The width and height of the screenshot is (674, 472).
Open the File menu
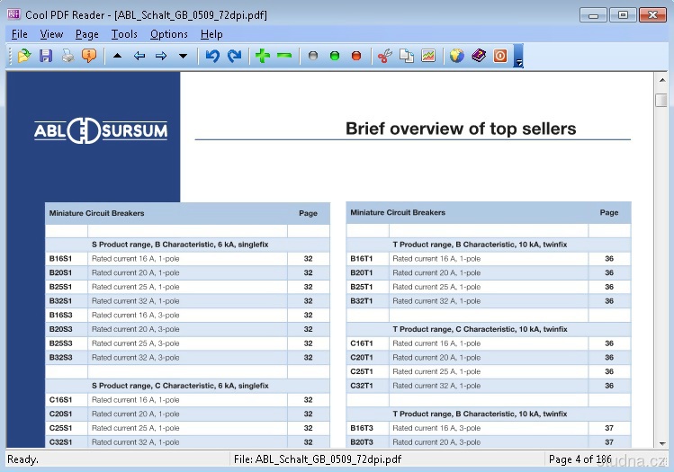click(x=19, y=34)
